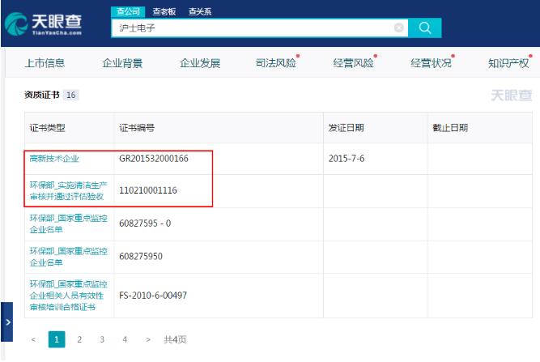The image size is (540, 362).
Task: Open the 司法风险 section
Action: click(276, 63)
